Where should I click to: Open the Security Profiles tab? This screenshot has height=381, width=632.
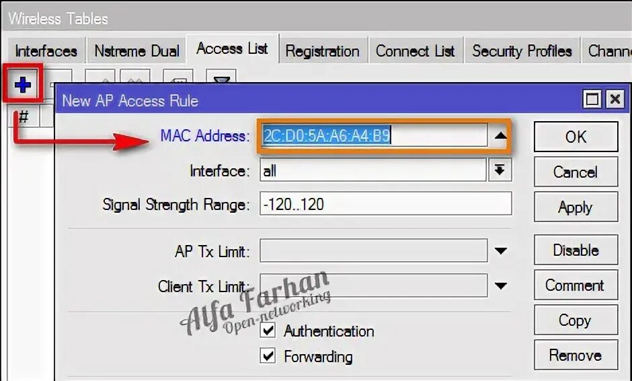pos(522,51)
